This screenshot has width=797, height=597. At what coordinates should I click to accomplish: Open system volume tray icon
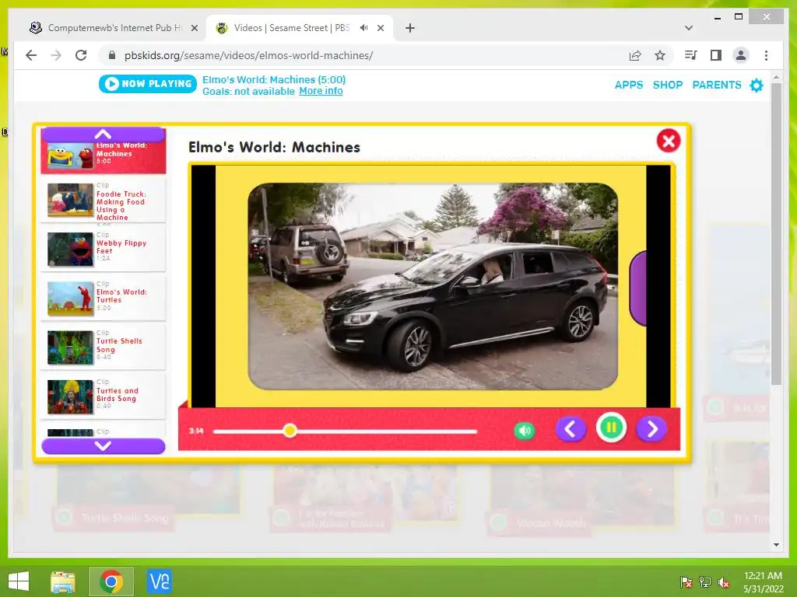point(724,582)
